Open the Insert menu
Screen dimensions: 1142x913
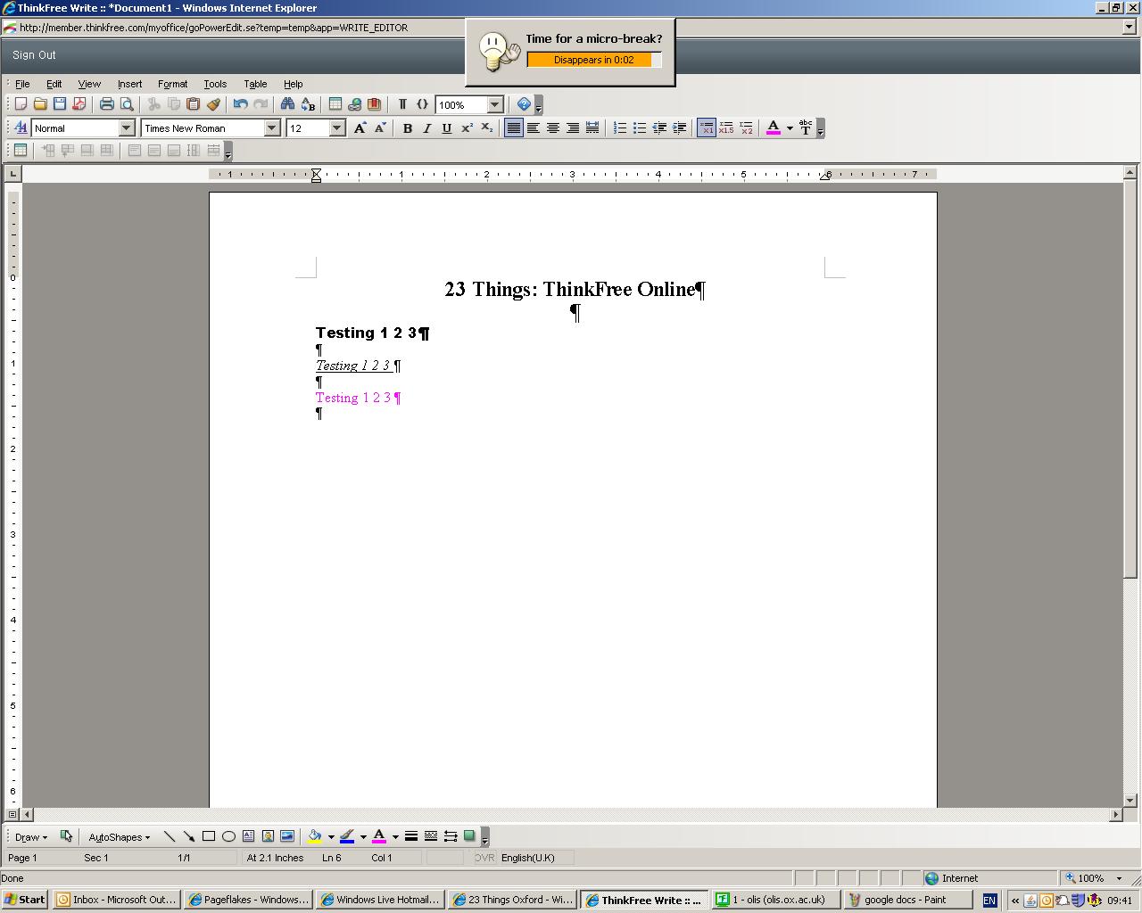pyautogui.click(x=129, y=84)
